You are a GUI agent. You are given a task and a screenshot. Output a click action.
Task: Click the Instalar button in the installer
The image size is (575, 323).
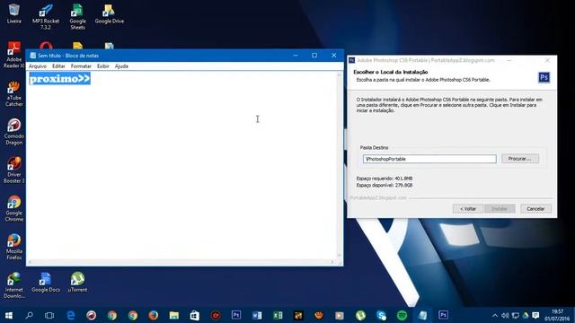click(x=500, y=209)
